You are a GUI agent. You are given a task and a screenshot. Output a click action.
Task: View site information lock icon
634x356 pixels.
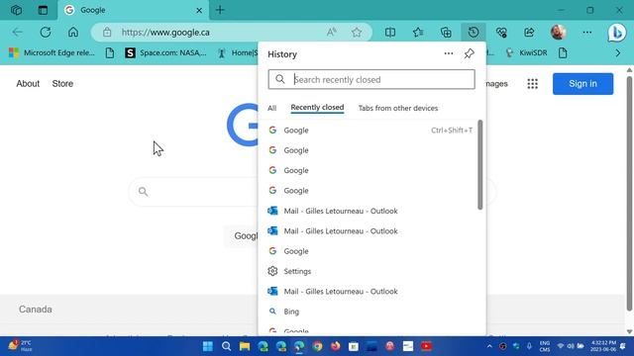pos(107,33)
